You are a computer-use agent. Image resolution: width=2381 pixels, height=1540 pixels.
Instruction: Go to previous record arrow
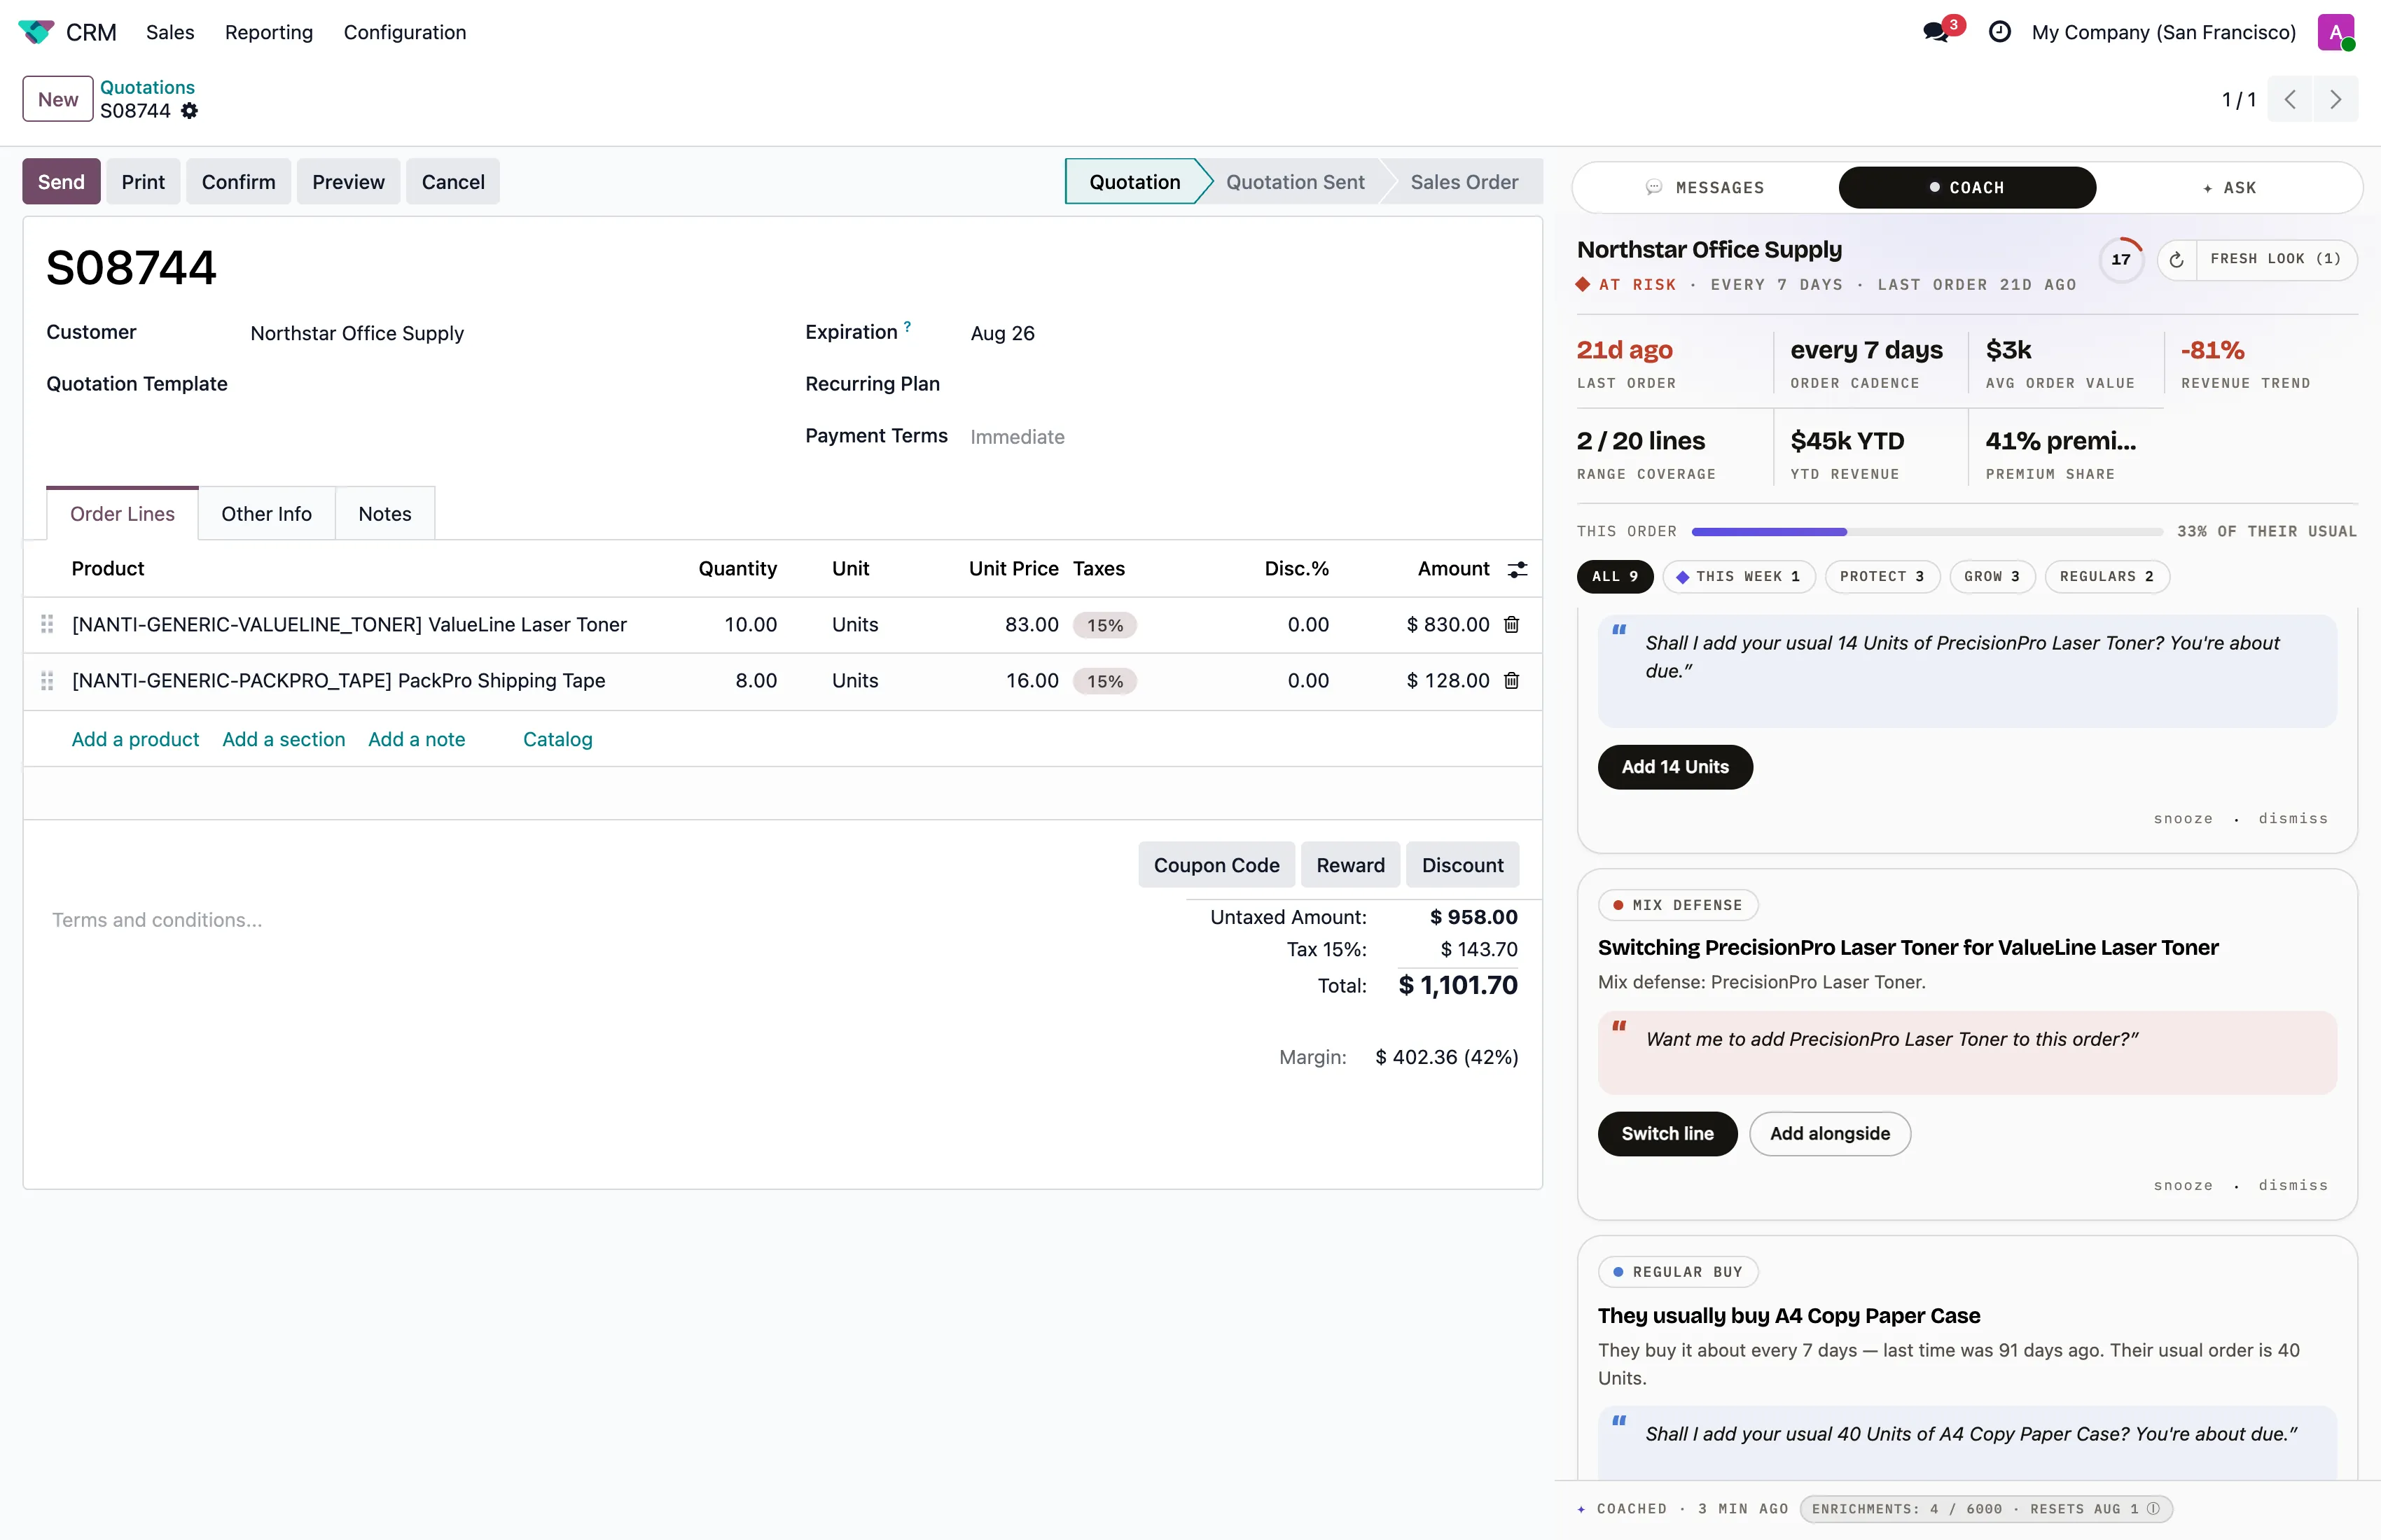tap(2290, 99)
